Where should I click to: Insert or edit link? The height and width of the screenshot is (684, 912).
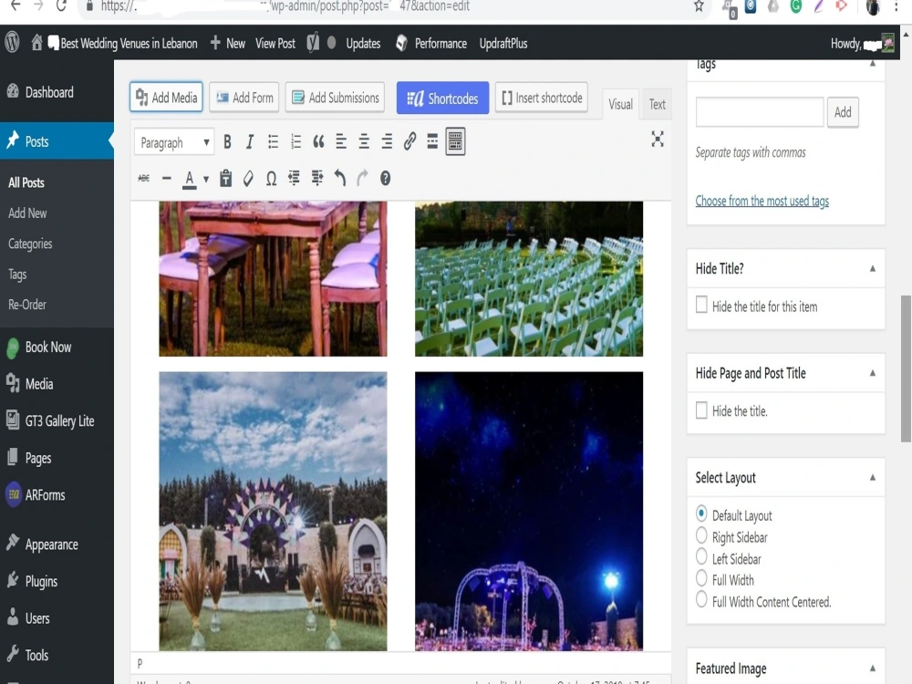(x=409, y=141)
